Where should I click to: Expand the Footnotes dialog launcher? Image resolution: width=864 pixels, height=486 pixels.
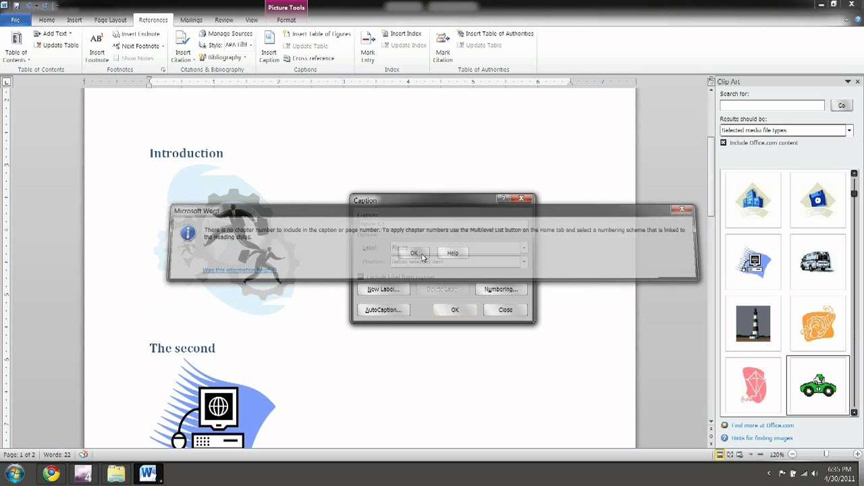pos(163,70)
